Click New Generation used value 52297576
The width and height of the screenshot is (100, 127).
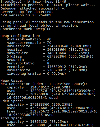pos(39,91)
